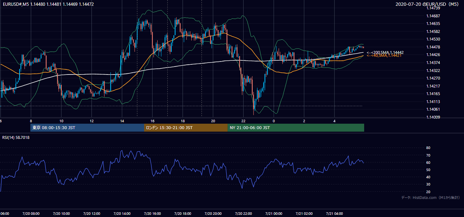Click the RSI scale 60 level
This screenshot has height=217, width=464.
coord(428,162)
